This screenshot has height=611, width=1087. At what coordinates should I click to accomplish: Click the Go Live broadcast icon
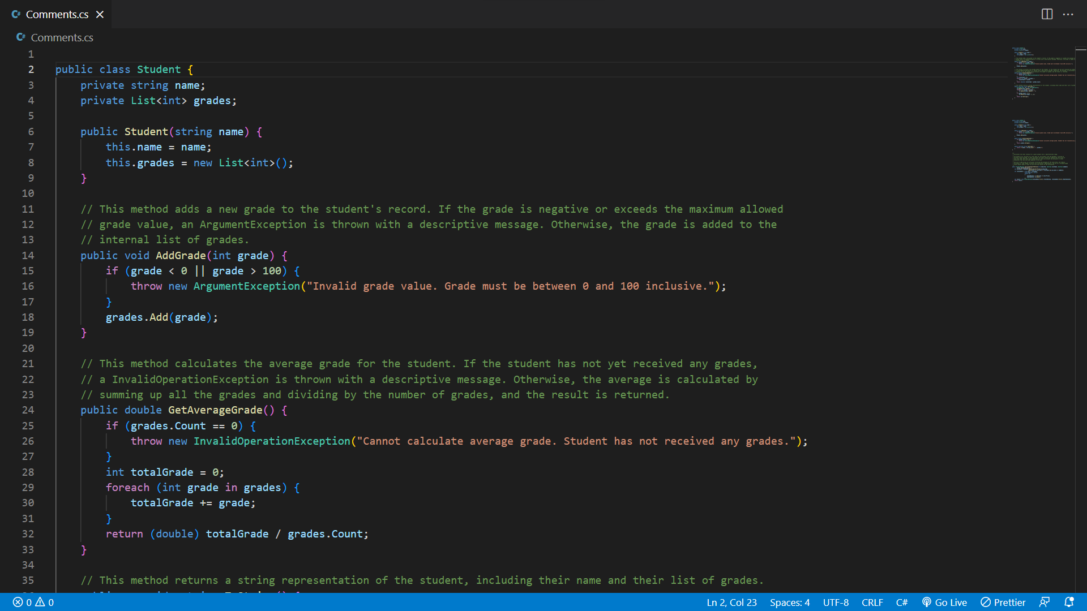click(x=927, y=602)
